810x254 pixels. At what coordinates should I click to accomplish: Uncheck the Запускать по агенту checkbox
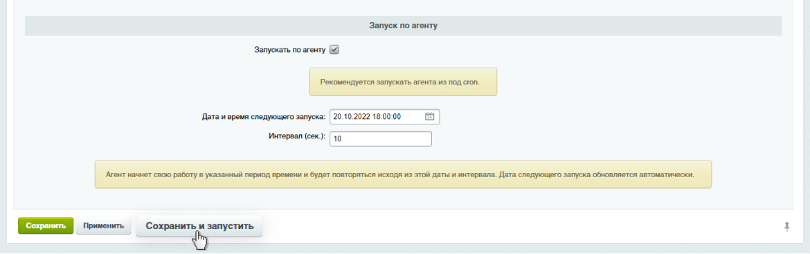click(334, 50)
